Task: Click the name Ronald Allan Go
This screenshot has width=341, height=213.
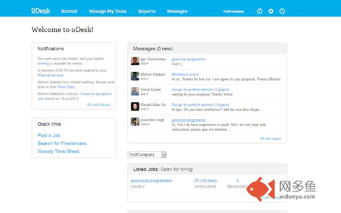Action: (x=153, y=105)
